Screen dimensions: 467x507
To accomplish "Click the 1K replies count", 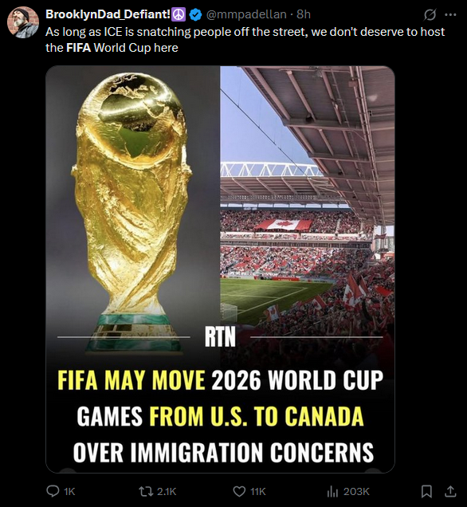I will coord(69,492).
